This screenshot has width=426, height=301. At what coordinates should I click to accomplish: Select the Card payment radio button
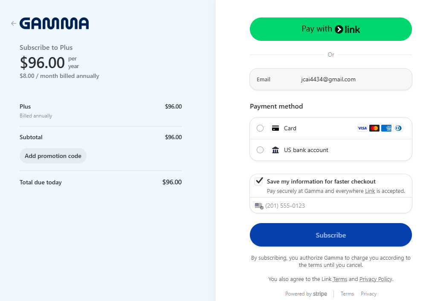coord(260,128)
